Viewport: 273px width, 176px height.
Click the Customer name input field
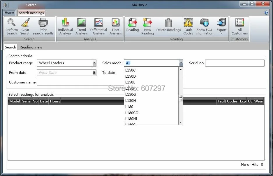[80, 82]
